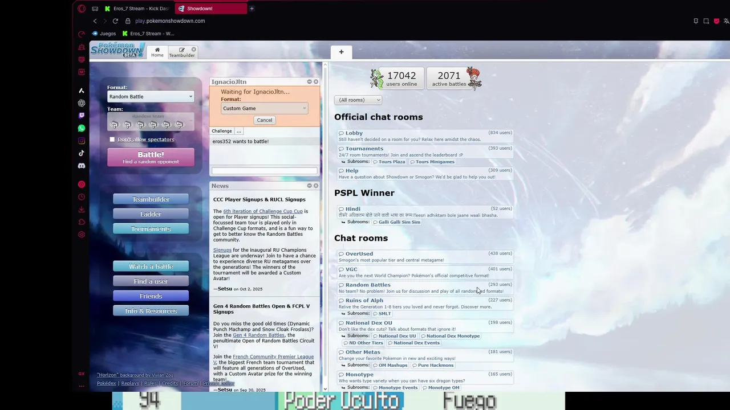
Task: Switch to the Teambuilder tab
Action: click(181, 52)
